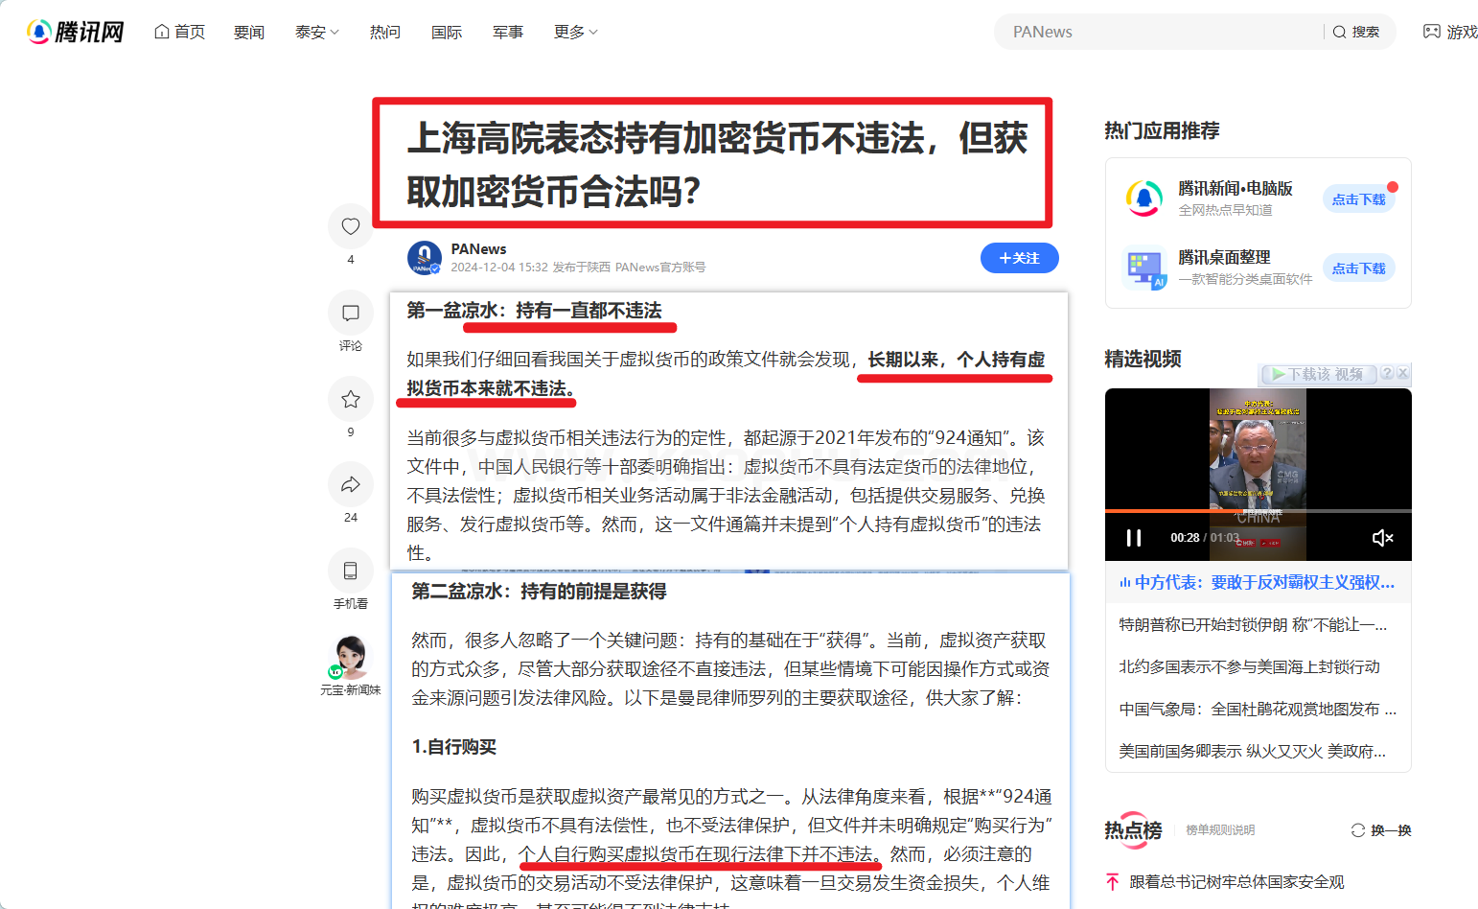Image resolution: width=1478 pixels, height=909 pixels.
Task: Open hot item 跟着总书记树牢总体国家安全观
Action: 1236,882
